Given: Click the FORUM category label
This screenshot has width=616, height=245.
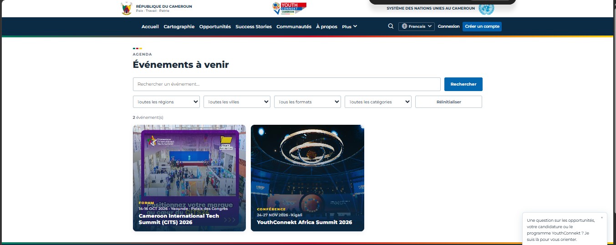Looking at the screenshot, I should (147, 203).
